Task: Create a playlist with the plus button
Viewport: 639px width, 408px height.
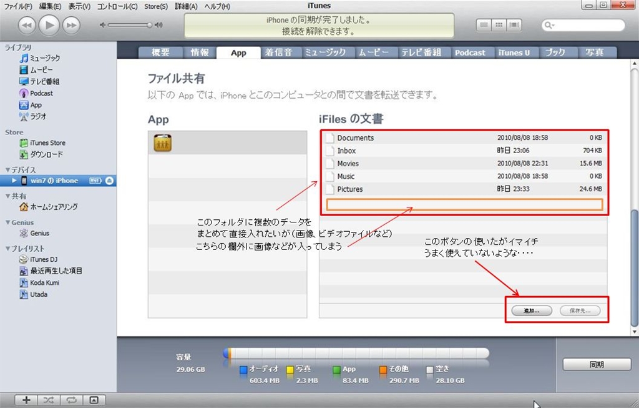Action: coord(26,401)
